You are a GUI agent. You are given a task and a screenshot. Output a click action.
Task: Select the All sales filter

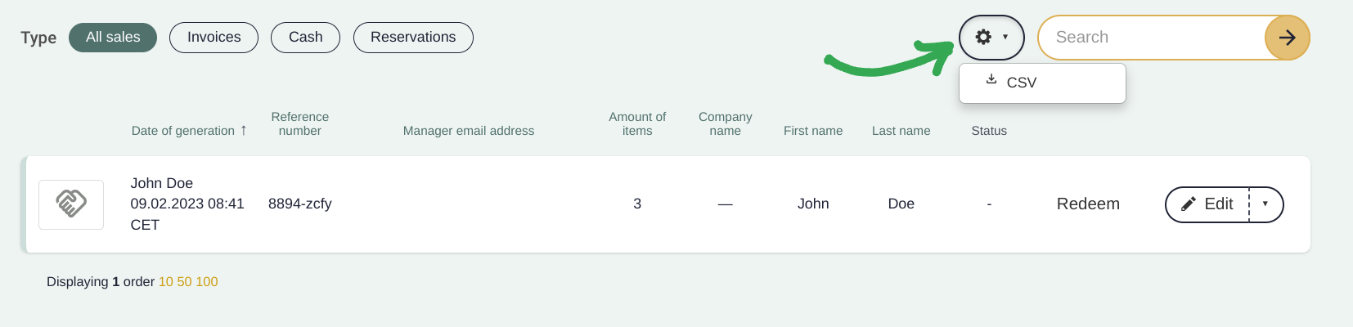[113, 38]
